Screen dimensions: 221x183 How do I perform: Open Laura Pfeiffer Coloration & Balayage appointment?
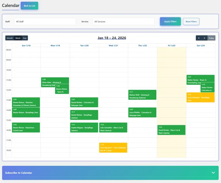[x=142, y=112]
